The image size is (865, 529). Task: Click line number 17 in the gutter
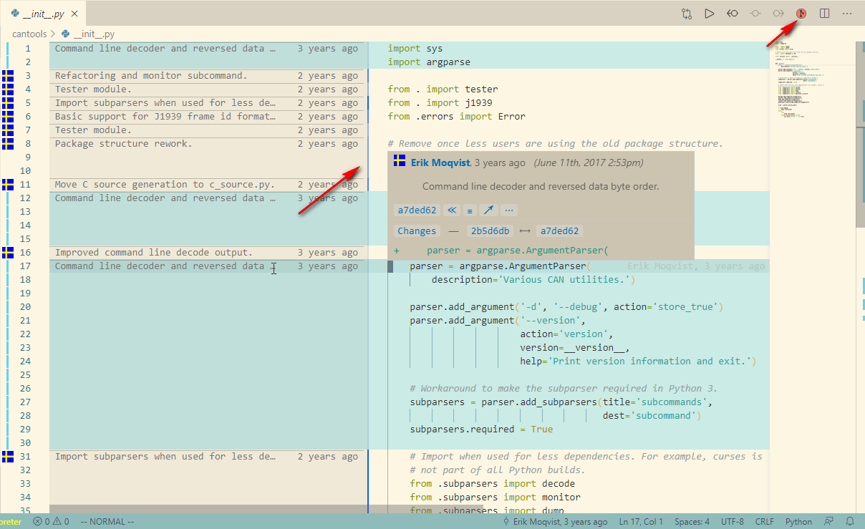pyautogui.click(x=26, y=266)
